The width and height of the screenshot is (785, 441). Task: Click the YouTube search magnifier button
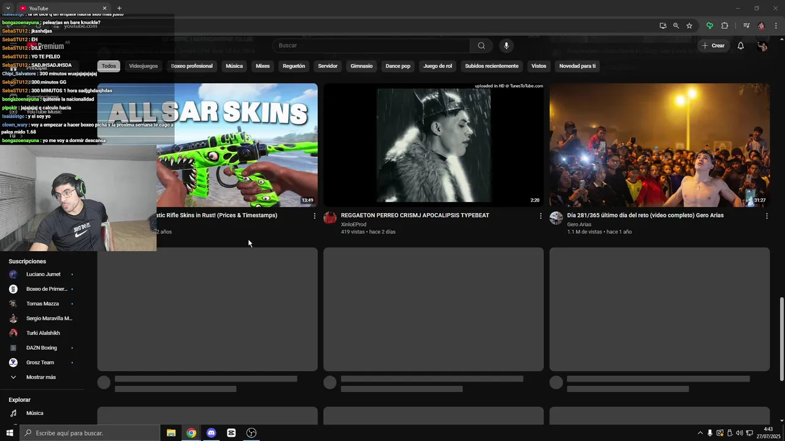481,45
